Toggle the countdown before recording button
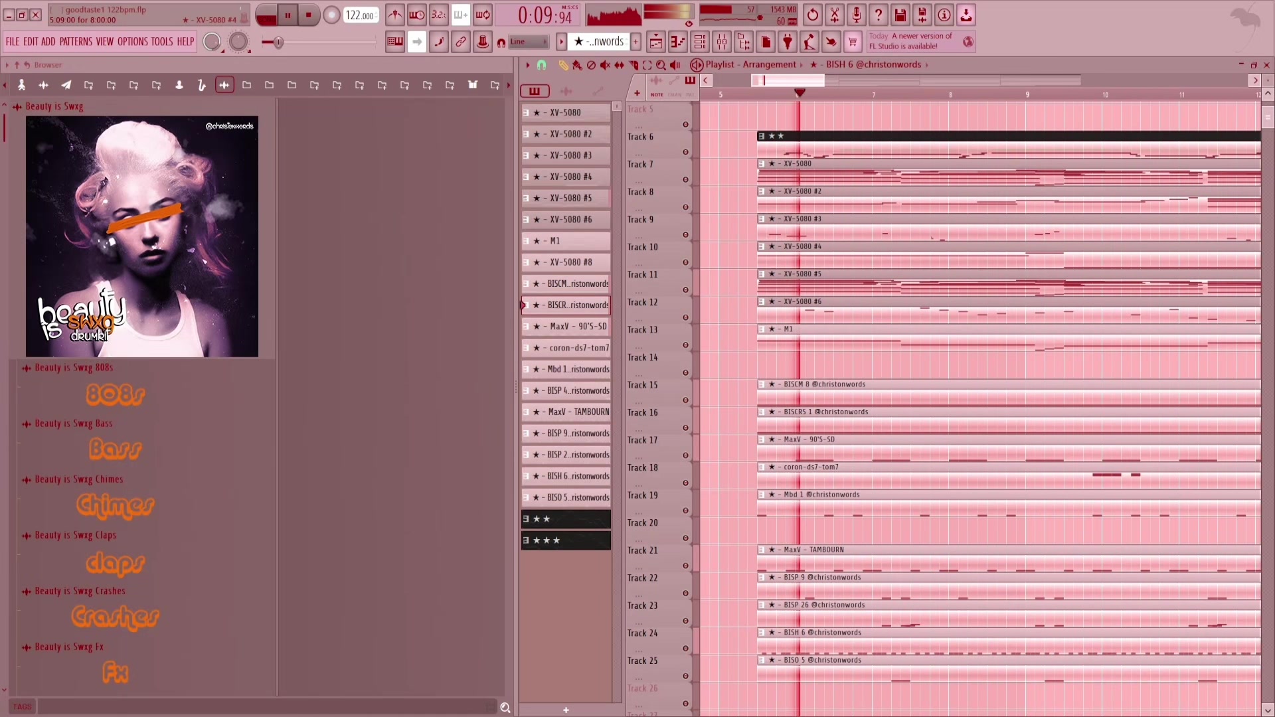The height and width of the screenshot is (717, 1275). tap(439, 15)
